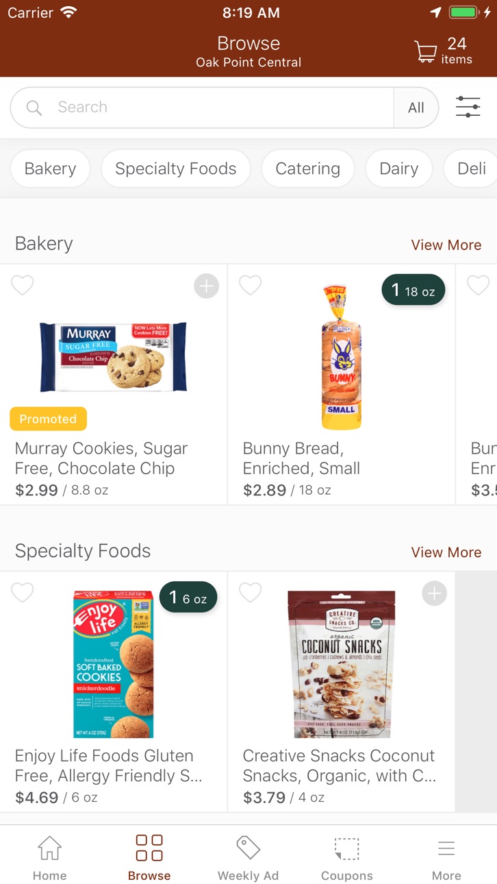Open the filter options sliders icon
Screen dimensions: 497x884
[x=468, y=107]
